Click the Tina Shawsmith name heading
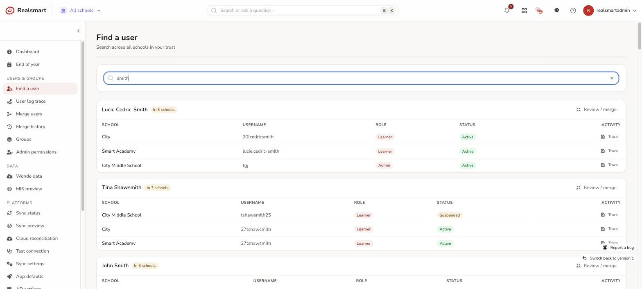This screenshot has width=642, height=289. point(122,187)
